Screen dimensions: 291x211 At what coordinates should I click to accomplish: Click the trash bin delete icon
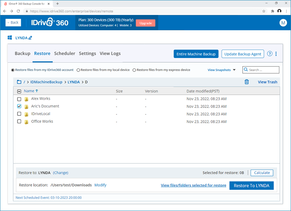tap(247, 82)
